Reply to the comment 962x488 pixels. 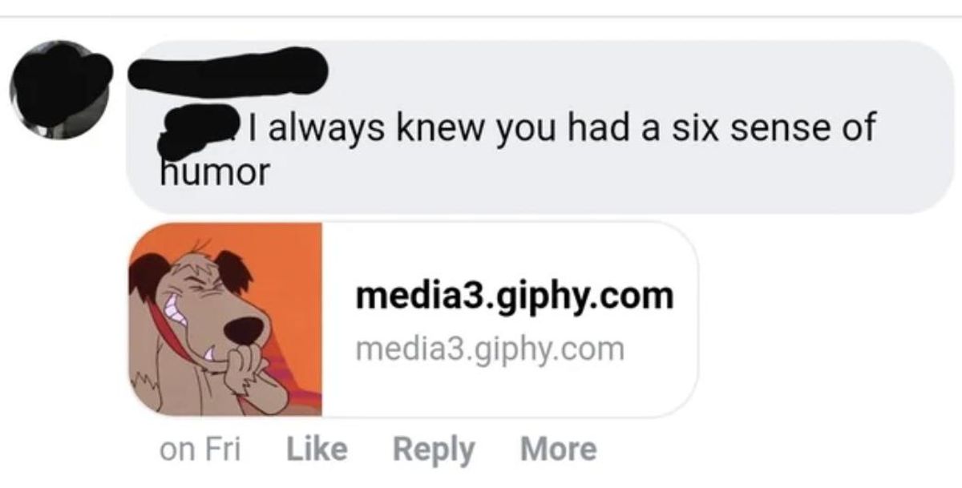coord(433,450)
